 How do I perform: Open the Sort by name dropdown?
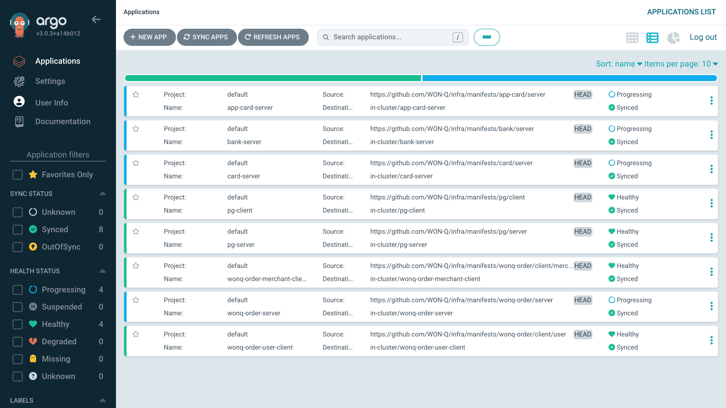[x=619, y=64]
